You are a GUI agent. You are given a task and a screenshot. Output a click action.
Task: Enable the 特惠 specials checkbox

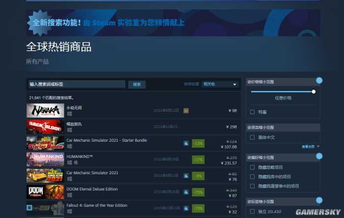click(x=252, y=112)
